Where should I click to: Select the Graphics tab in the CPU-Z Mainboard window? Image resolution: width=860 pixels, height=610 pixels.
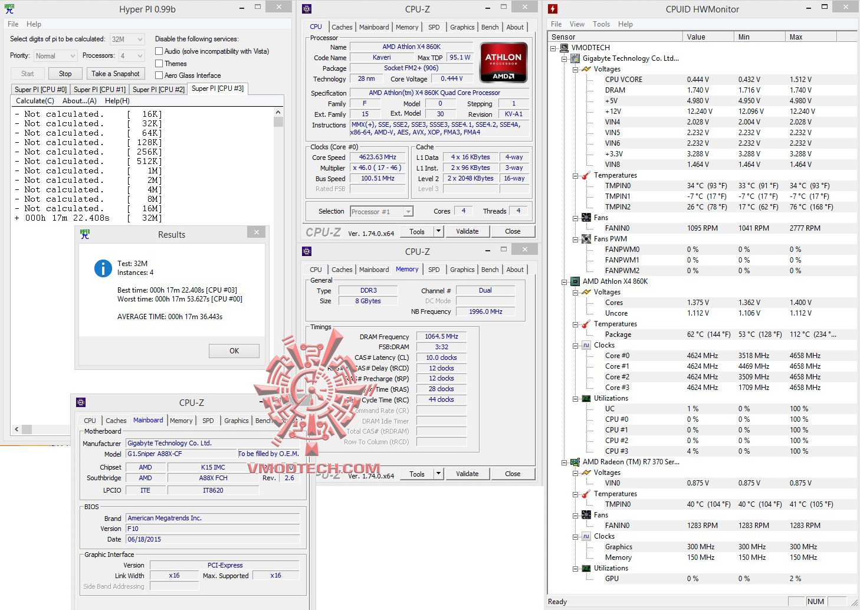point(236,421)
